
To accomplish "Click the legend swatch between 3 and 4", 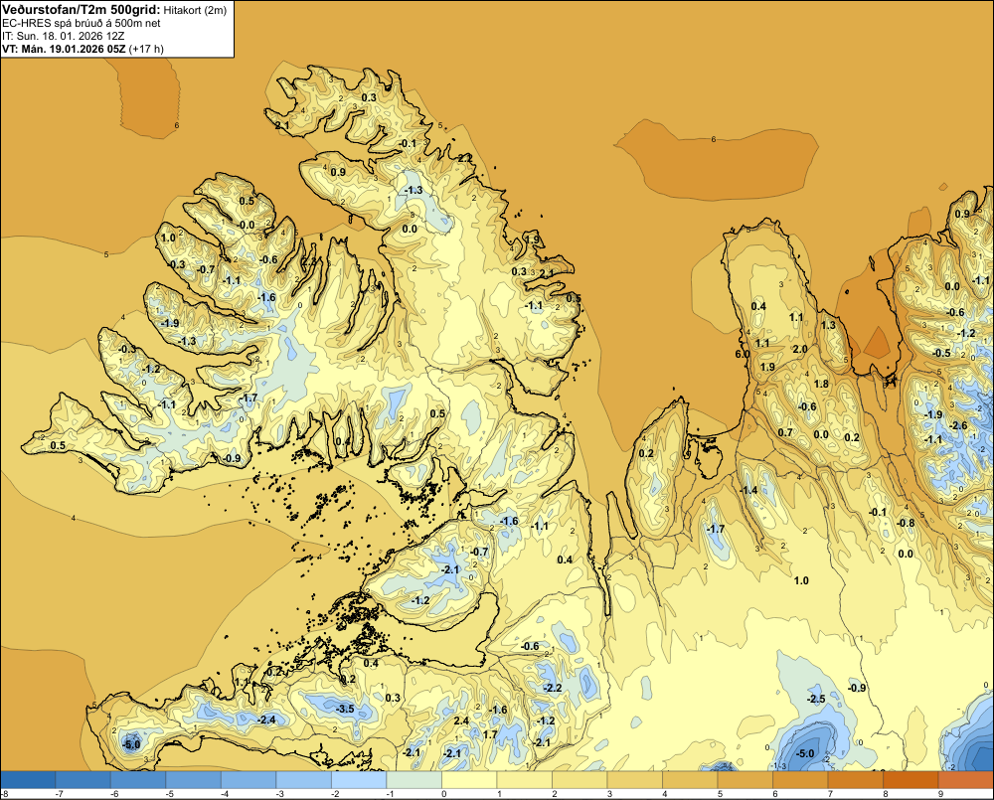I will coord(634,779).
